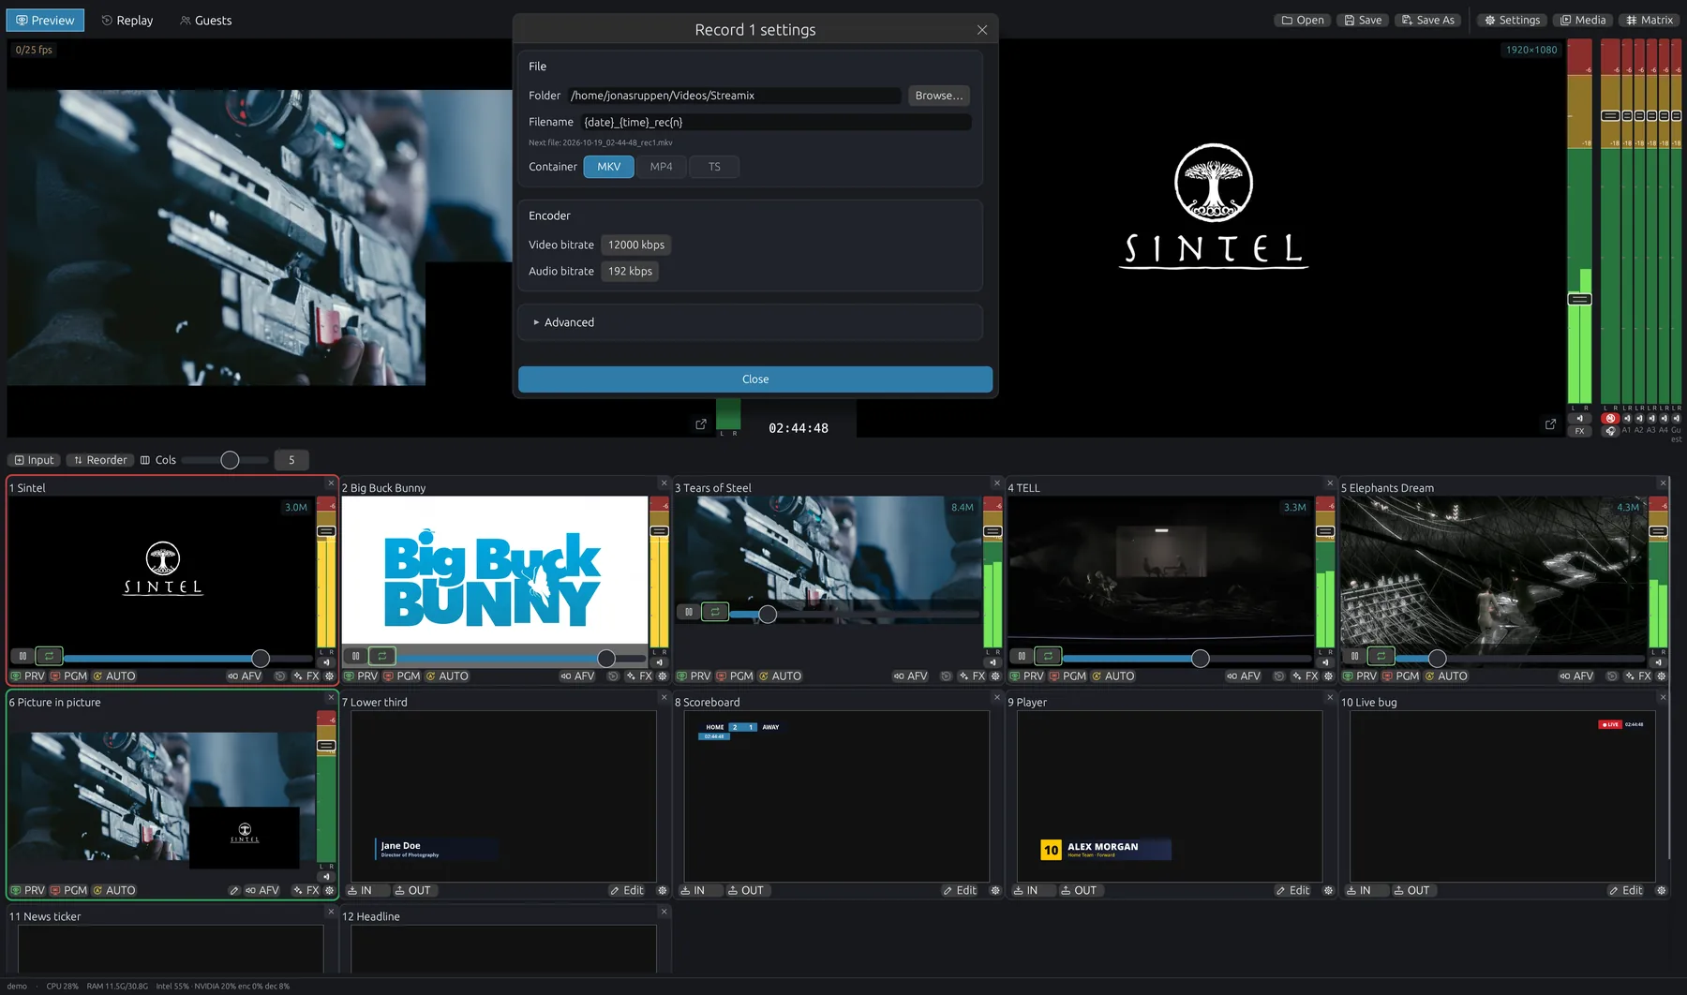
Task: Open Audio bitrate 192 kbps dropdown
Action: pos(630,271)
